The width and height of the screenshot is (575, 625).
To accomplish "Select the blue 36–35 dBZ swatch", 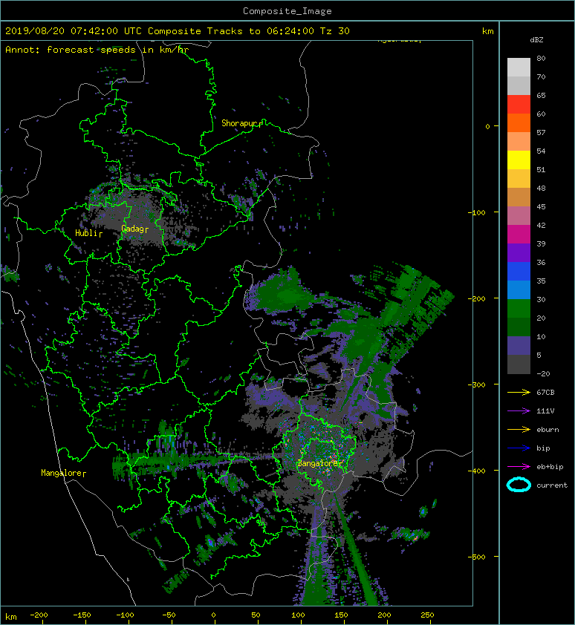I will click(x=519, y=272).
